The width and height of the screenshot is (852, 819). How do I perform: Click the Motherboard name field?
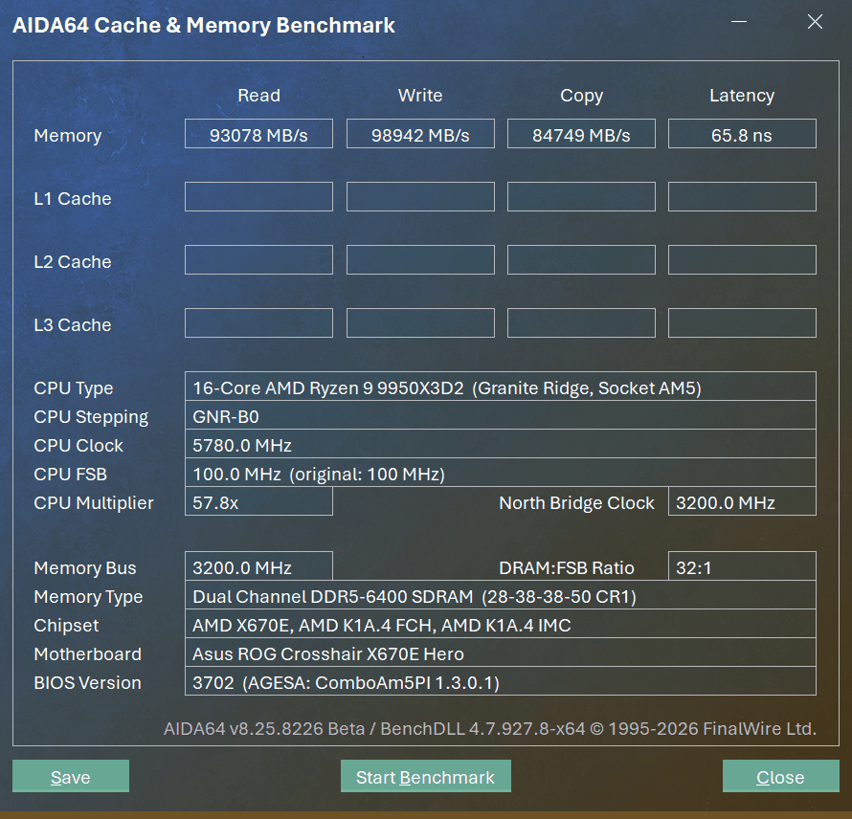pos(500,653)
